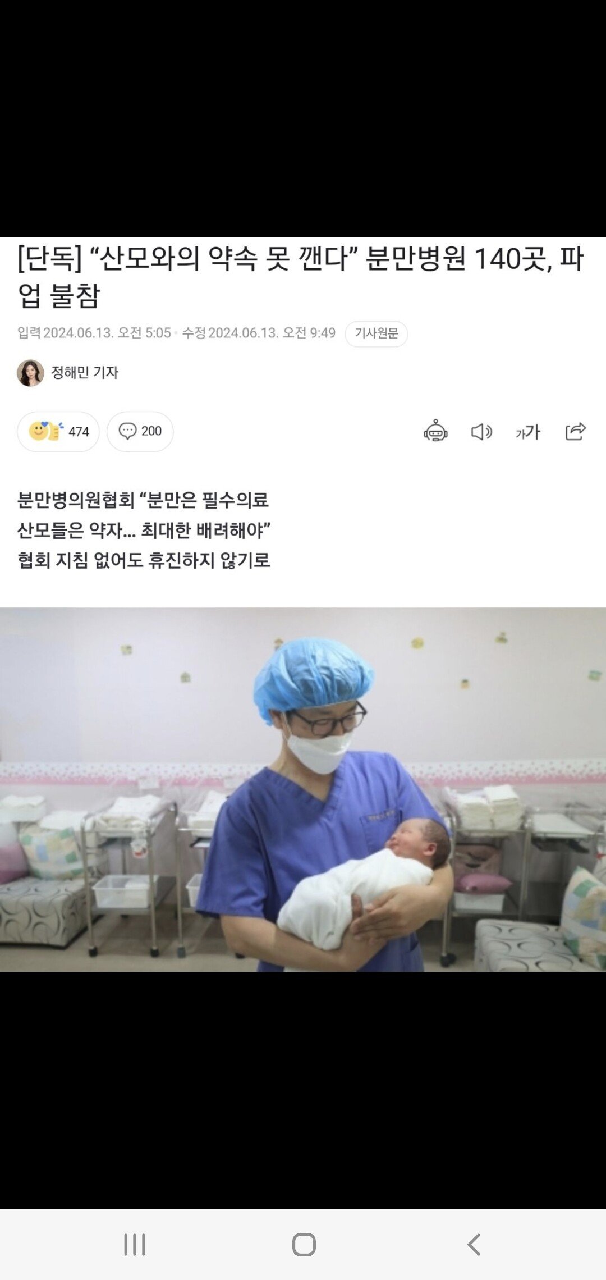Screen dimensions: 606x1280
Task: Tap the 수정 2024.06.13. 오전 9:49 timestamp
Action: point(259,333)
